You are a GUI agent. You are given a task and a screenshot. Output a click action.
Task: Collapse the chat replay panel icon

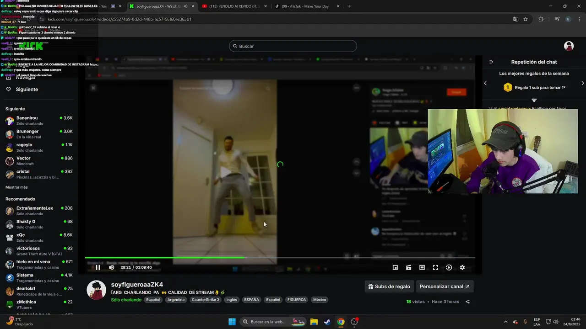(491, 62)
